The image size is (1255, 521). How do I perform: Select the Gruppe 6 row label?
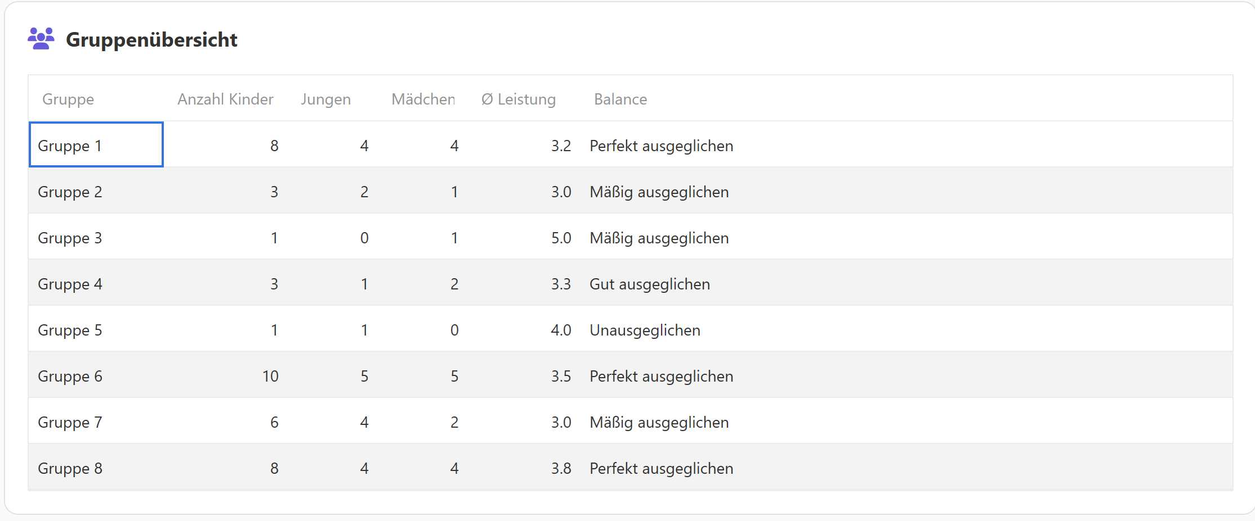point(70,376)
